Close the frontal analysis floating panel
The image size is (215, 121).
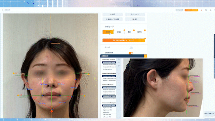point(145,56)
